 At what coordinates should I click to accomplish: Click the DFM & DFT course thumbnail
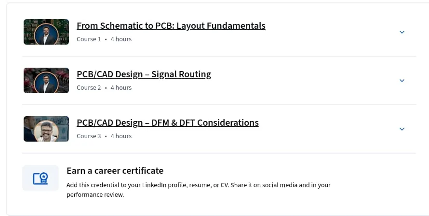46,129
